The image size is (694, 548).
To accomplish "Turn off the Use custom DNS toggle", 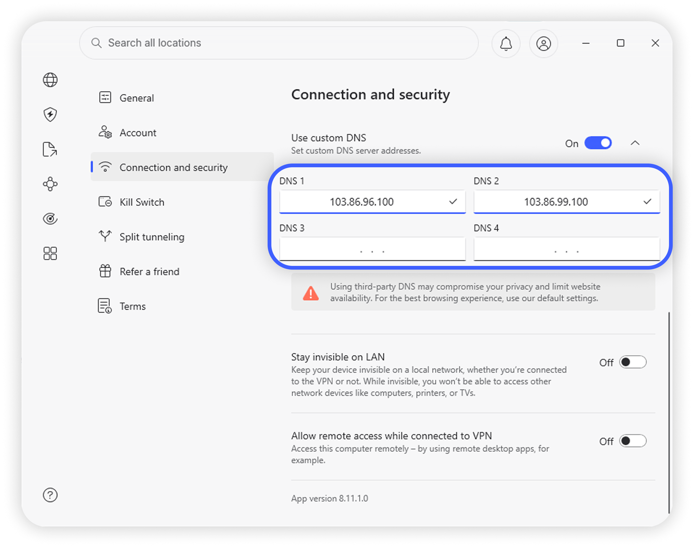I will 598,143.
